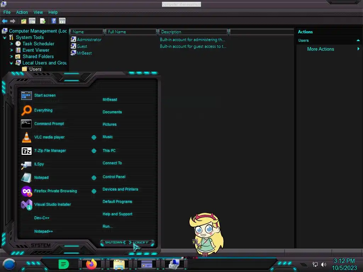The width and height of the screenshot is (363, 272).
Task: Expand the Task Scheduler node
Action: pos(11,44)
